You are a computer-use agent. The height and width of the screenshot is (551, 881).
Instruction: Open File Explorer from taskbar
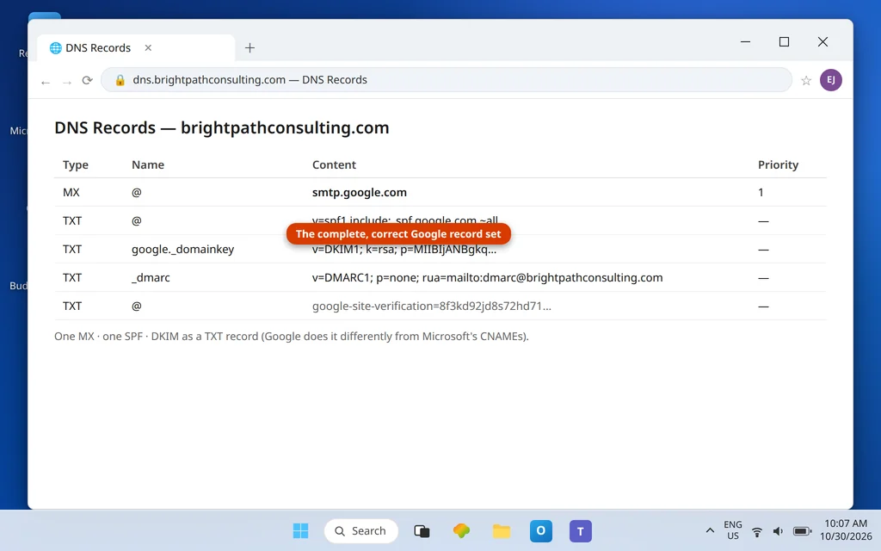(x=502, y=530)
